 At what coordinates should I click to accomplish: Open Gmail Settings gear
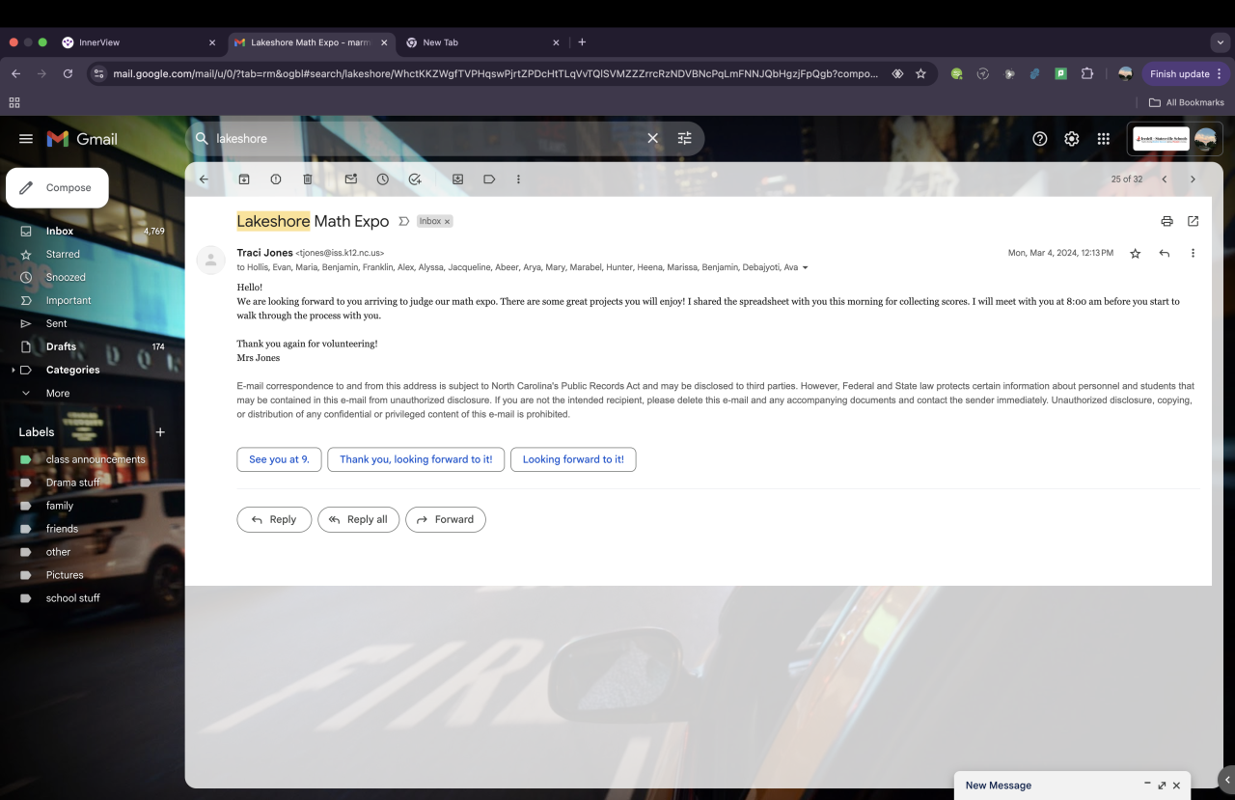[1072, 139]
